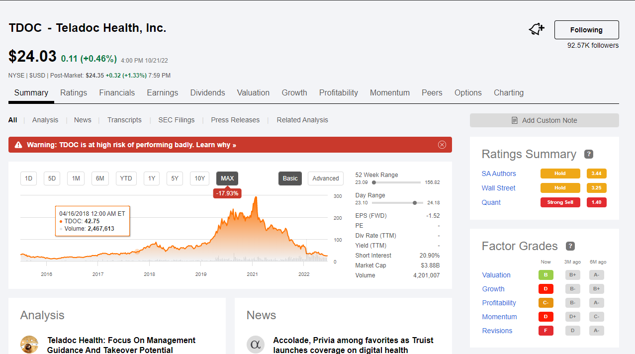
Task: Click the green Valuation B grade
Action: [546, 275]
